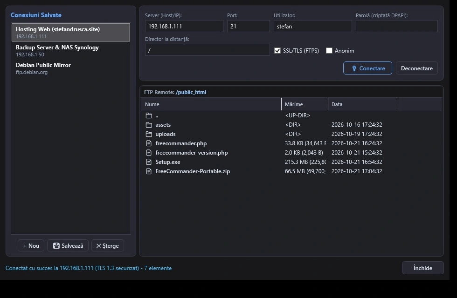457x298 pixels.
Task: Click the 192.168.1.50 address text
Action: pyautogui.click(x=30, y=55)
